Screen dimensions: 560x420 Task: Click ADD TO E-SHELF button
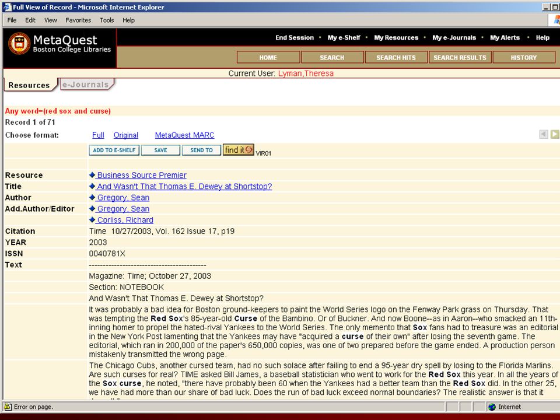tap(114, 150)
